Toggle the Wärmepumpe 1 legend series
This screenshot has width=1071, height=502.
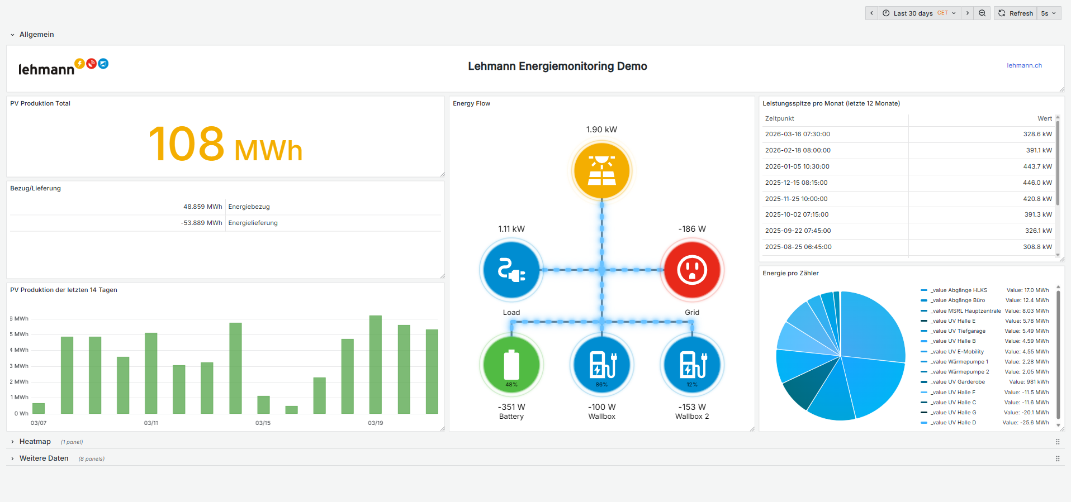(x=959, y=362)
